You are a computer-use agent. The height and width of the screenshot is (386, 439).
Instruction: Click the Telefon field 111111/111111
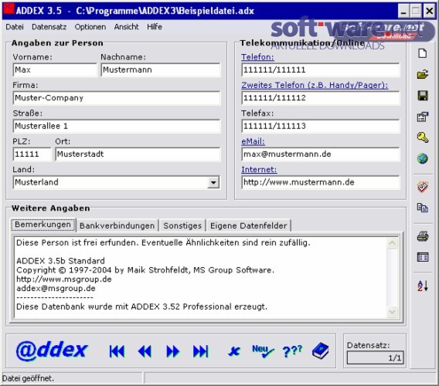321,70
